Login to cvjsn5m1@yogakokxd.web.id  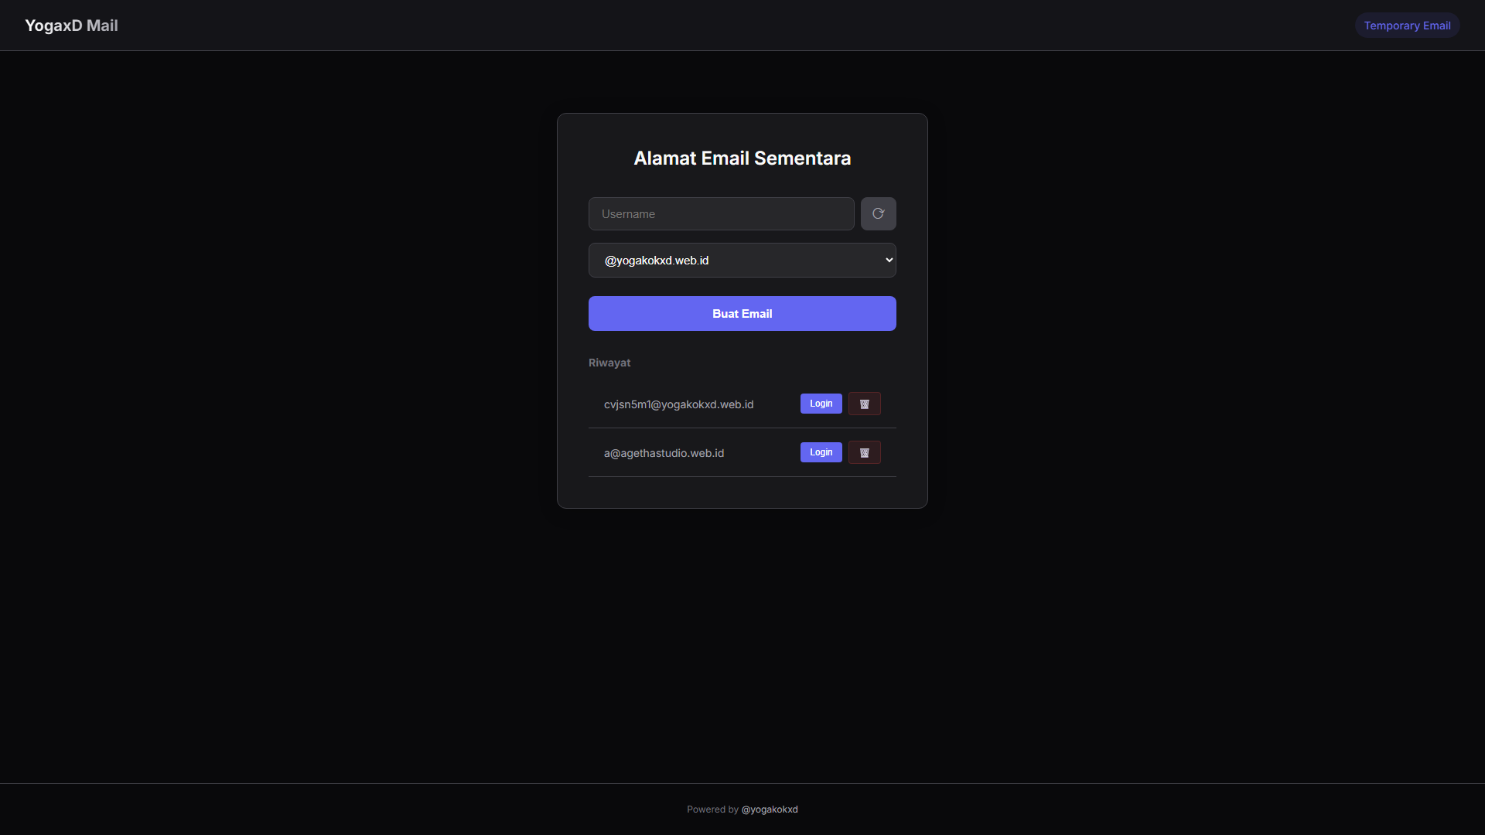pyautogui.click(x=821, y=404)
